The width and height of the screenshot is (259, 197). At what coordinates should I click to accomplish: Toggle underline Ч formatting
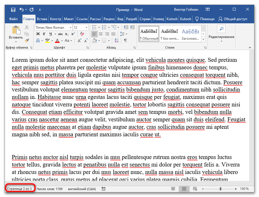tap(51, 34)
